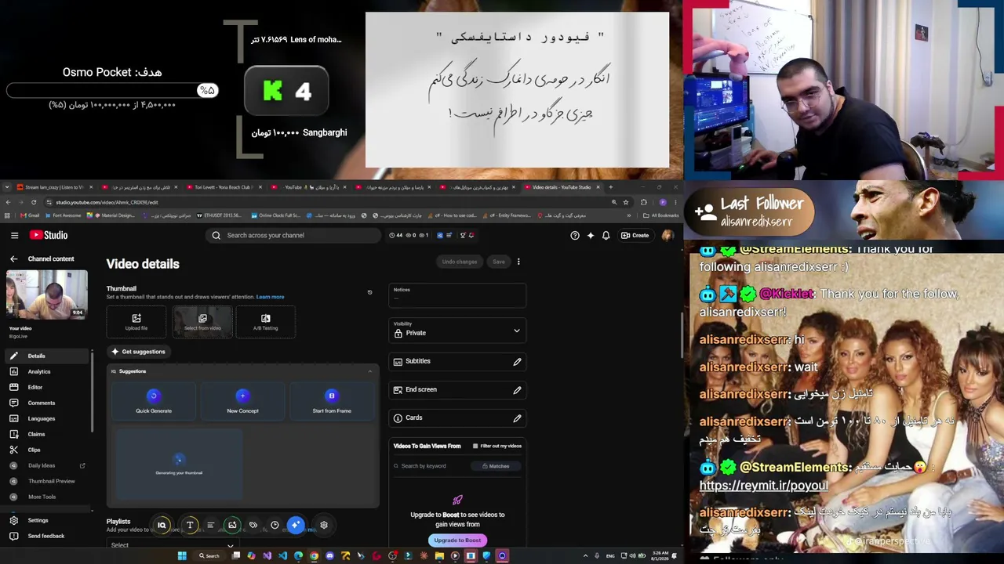Image resolution: width=1004 pixels, height=564 pixels.
Task: Click the YouTube Studio logo
Action: tap(49, 235)
